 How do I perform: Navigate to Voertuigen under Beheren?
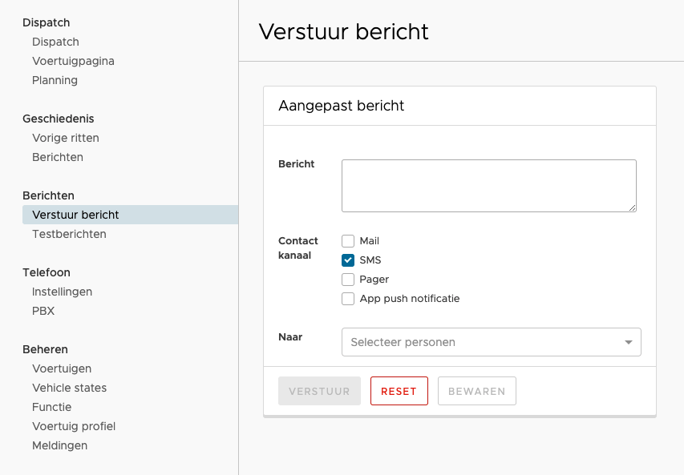[x=61, y=368]
